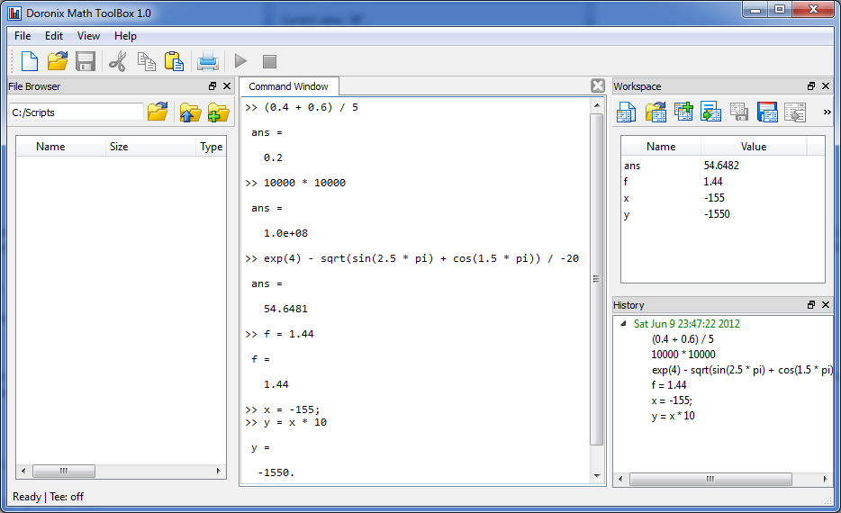Select history entry x = -155;
841x513 pixels.
coord(672,400)
